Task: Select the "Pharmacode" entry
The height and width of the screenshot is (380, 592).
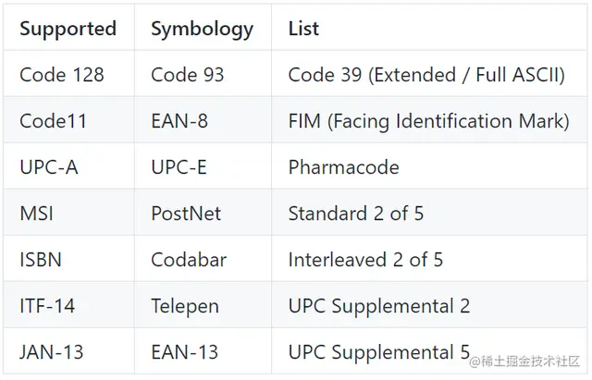Action: (343, 167)
